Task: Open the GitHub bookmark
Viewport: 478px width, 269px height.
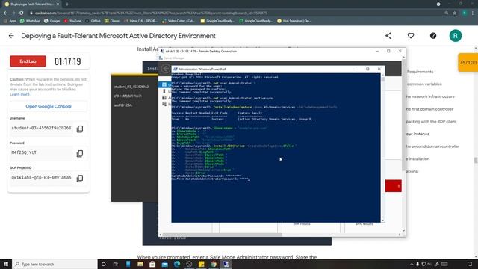Action: 93,21
